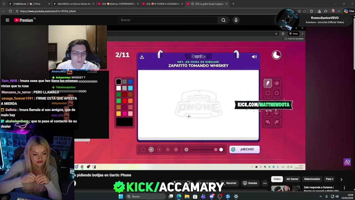Pick the bright red color swatch
Screen dimensions: 355x200
coord(125,101)
